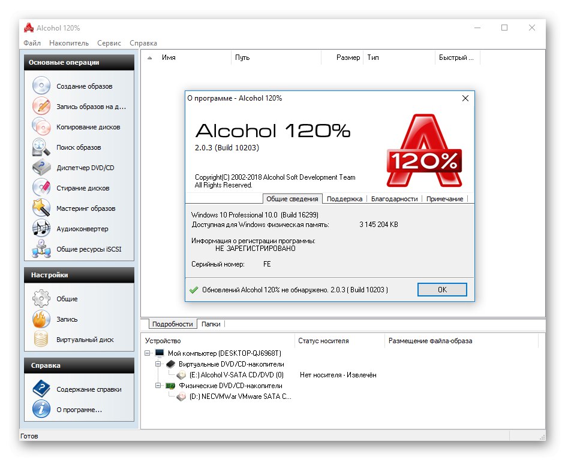Image resolution: width=565 pixels, height=460 pixels.
Task: Select the (E:) Alcohol V-SATA CD/DVD (0) row
Action: 236,375
